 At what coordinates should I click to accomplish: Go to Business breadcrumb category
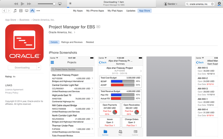24,20
